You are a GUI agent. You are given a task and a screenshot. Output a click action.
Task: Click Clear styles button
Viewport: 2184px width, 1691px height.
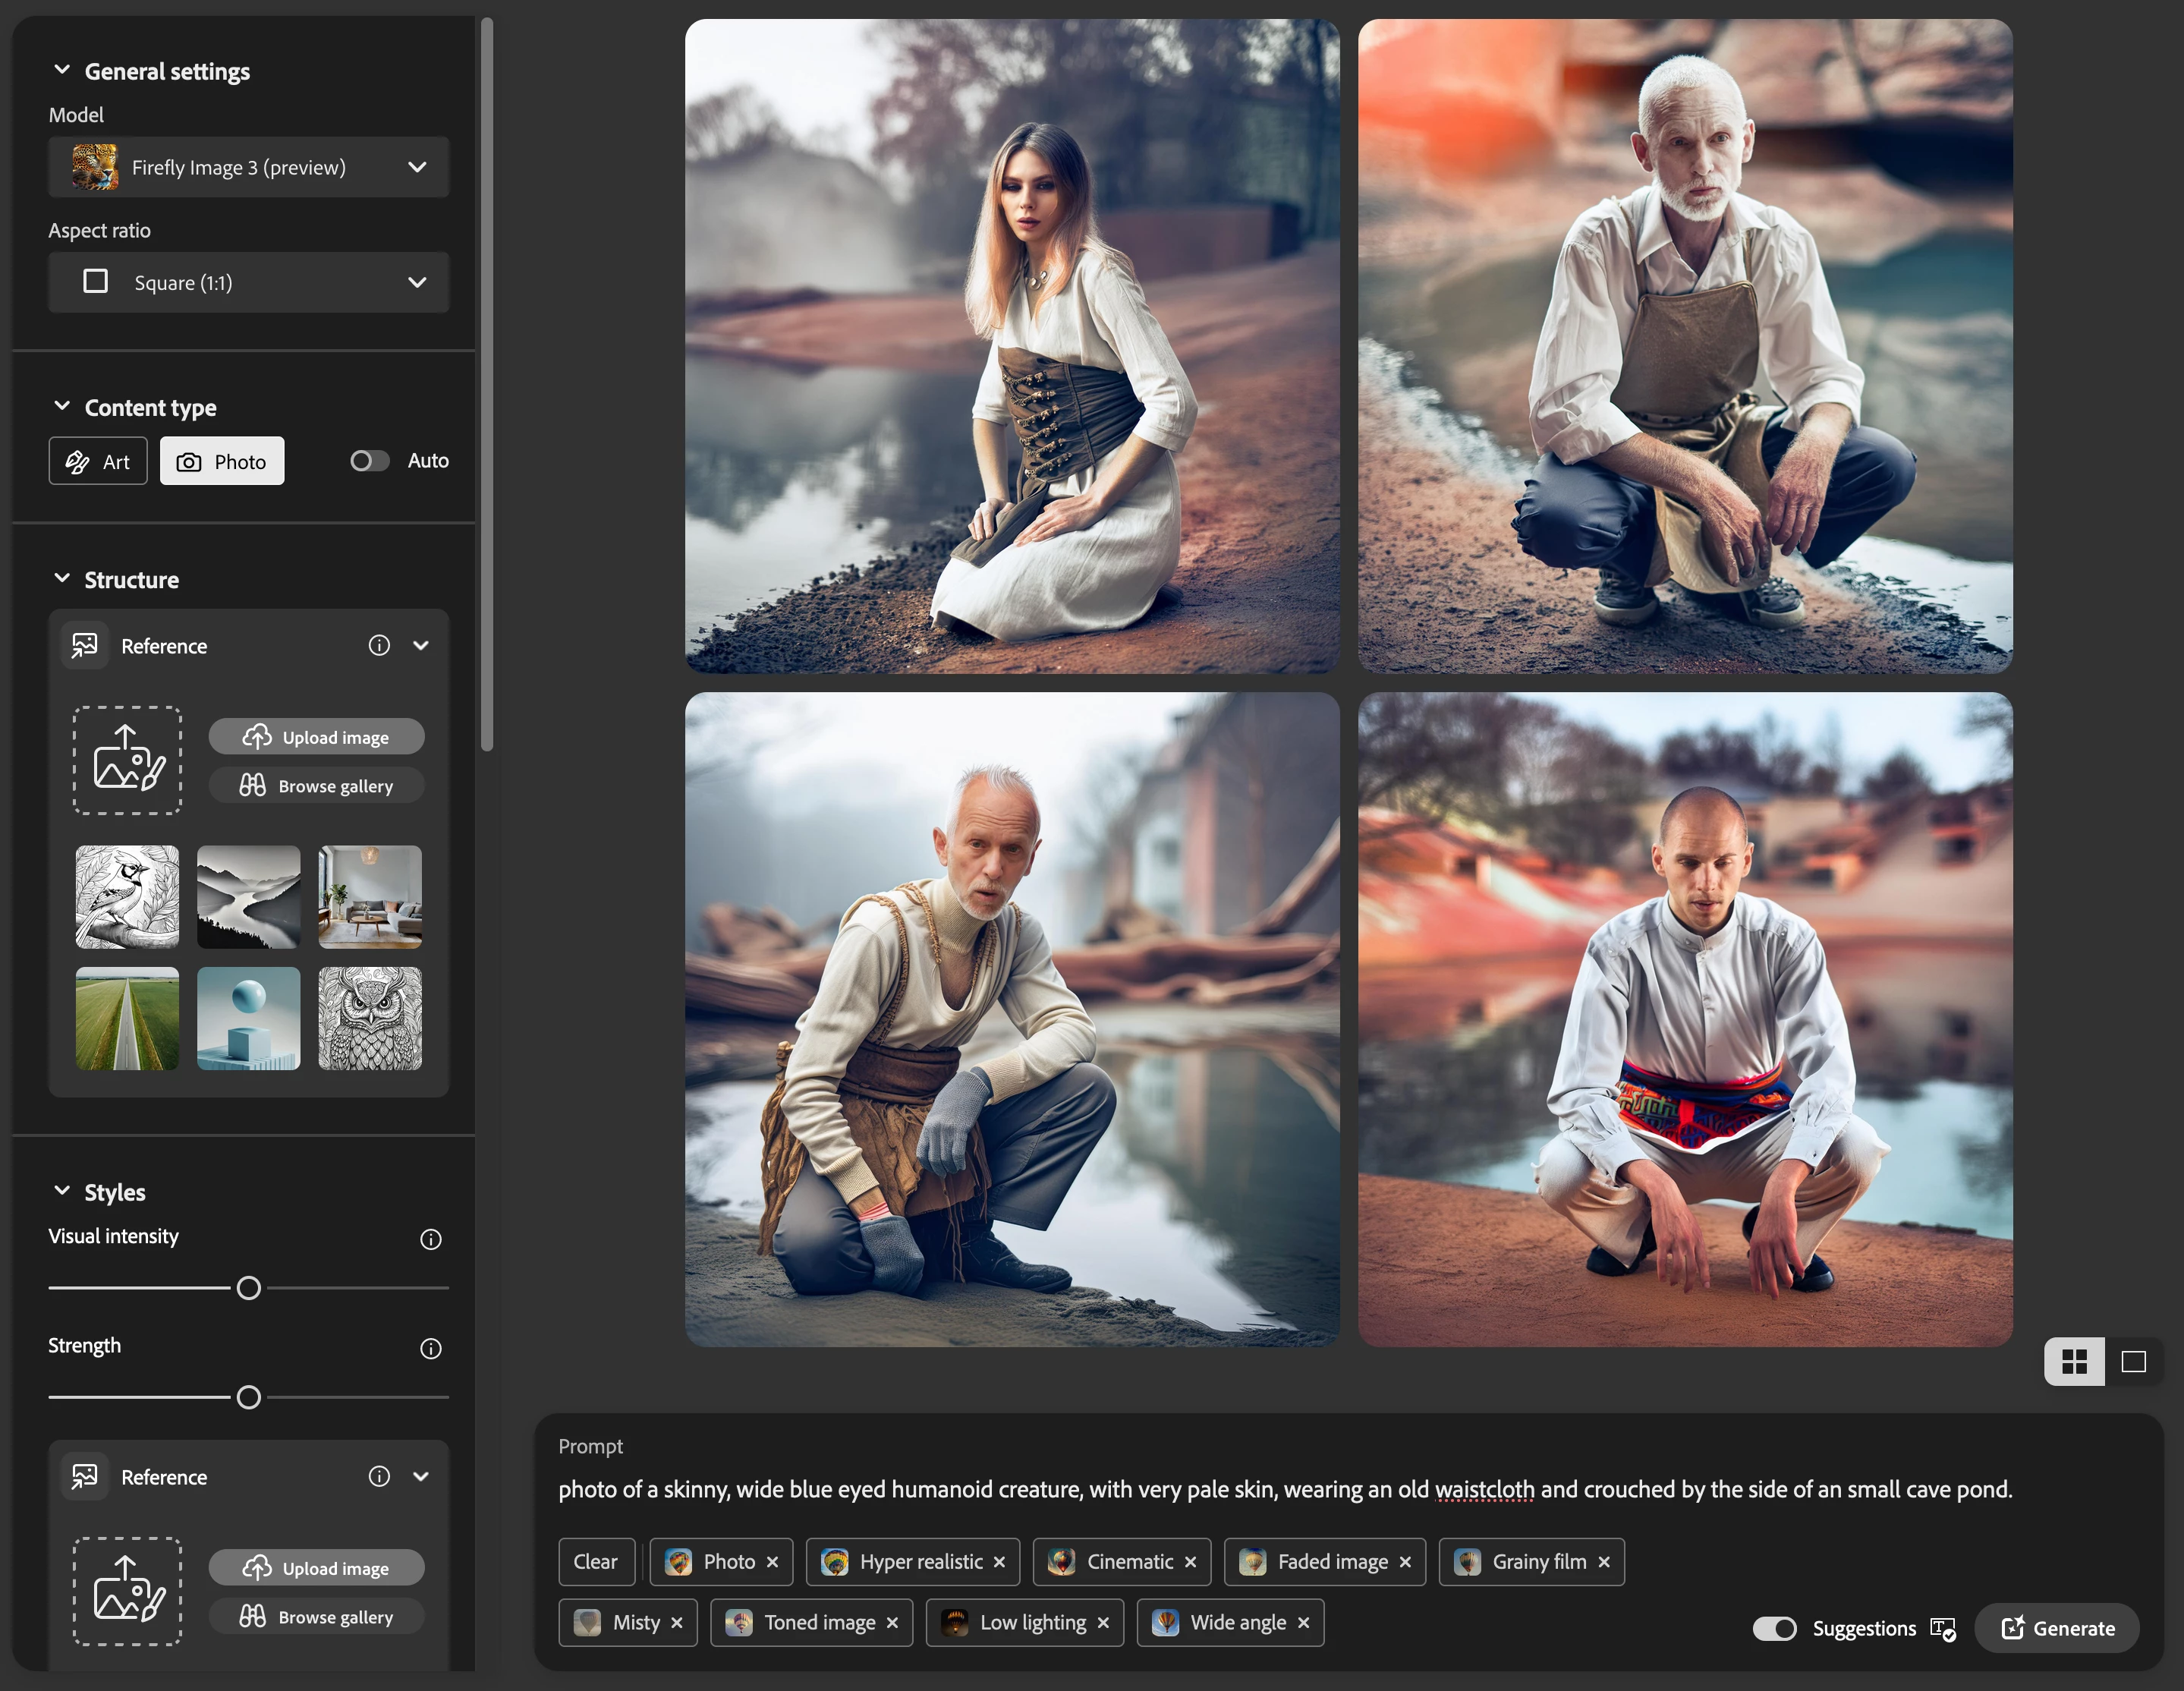pyautogui.click(x=596, y=1562)
